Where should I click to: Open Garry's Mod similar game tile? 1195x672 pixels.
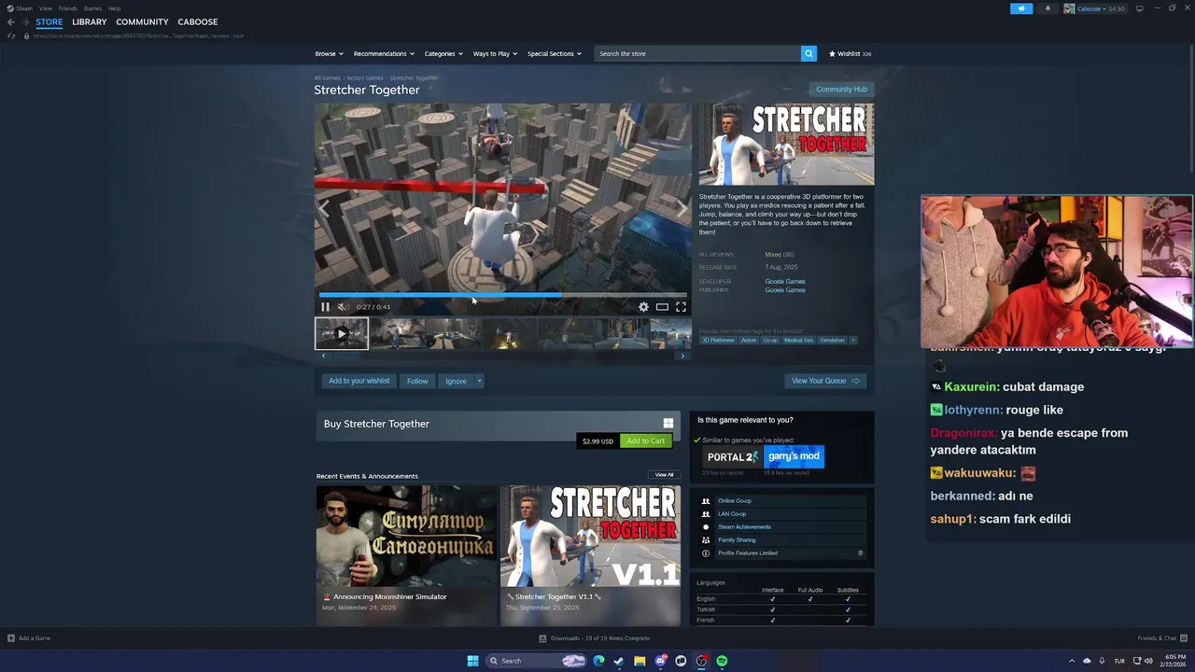pos(794,456)
